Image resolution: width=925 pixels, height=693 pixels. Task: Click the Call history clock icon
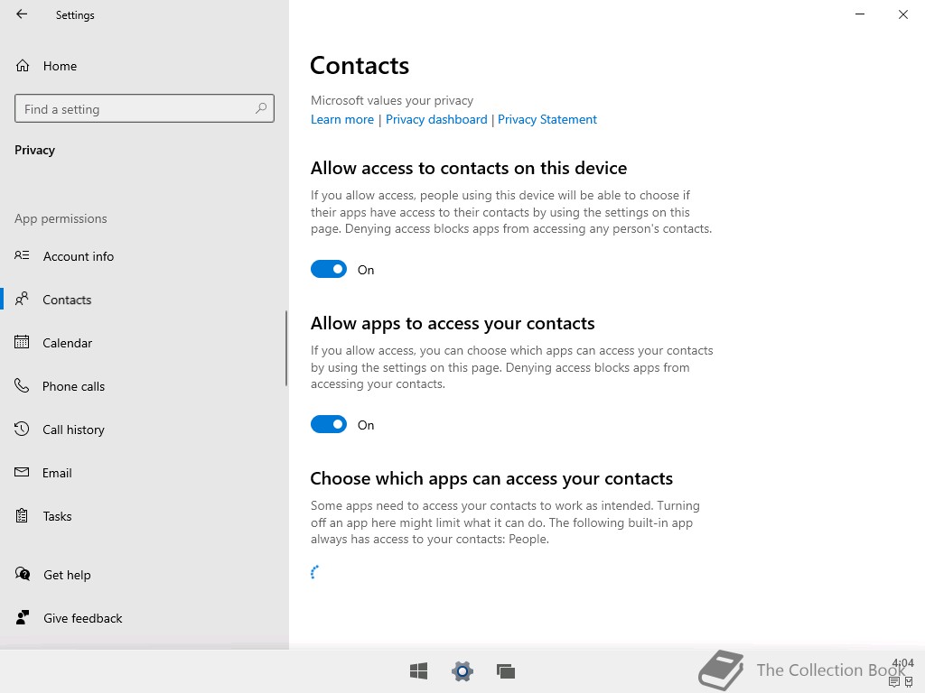coord(22,429)
